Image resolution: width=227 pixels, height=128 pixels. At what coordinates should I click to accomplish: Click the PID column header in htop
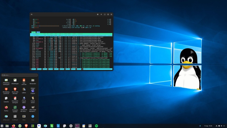[x=34, y=34]
